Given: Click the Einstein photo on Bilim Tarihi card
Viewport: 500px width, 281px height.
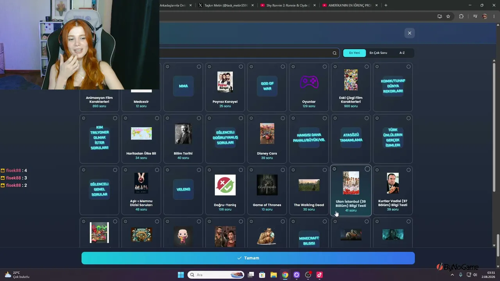Looking at the screenshot, I should click(183, 133).
